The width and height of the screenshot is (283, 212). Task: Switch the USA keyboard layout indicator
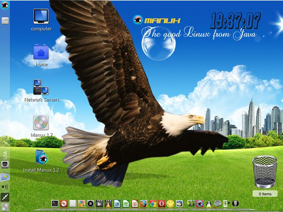click(x=5, y=155)
